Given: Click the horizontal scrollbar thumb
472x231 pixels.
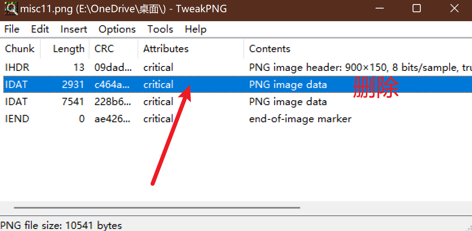Looking at the screenshot, I should point(157,207).
